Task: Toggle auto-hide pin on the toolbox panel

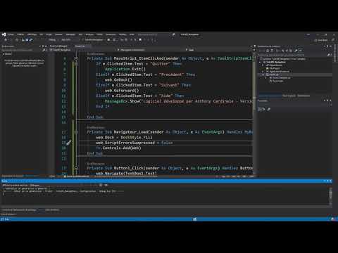Action: coord(43,46)
